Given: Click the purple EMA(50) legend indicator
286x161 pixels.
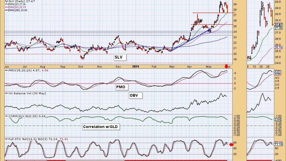Looking at the screenshot, I should coord(6,7).
